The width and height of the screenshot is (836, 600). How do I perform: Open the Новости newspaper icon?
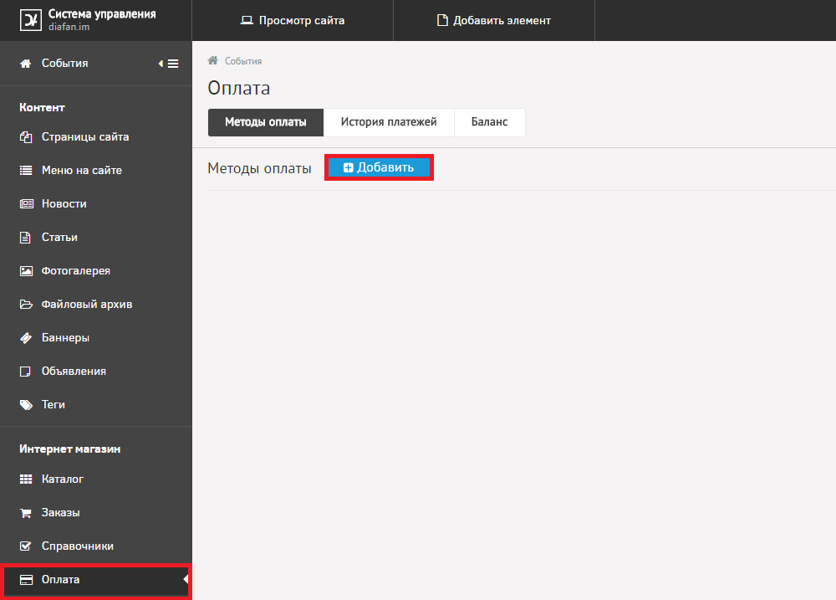point(26,204)
